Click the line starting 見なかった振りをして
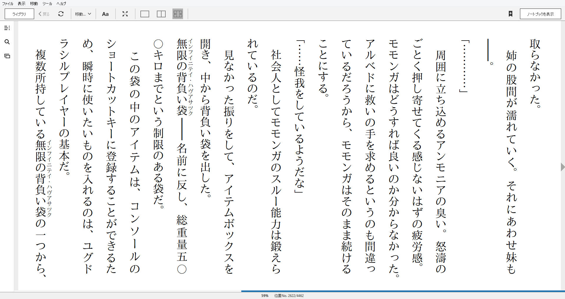The image size is (565, 299). click(x=229, y=162)
